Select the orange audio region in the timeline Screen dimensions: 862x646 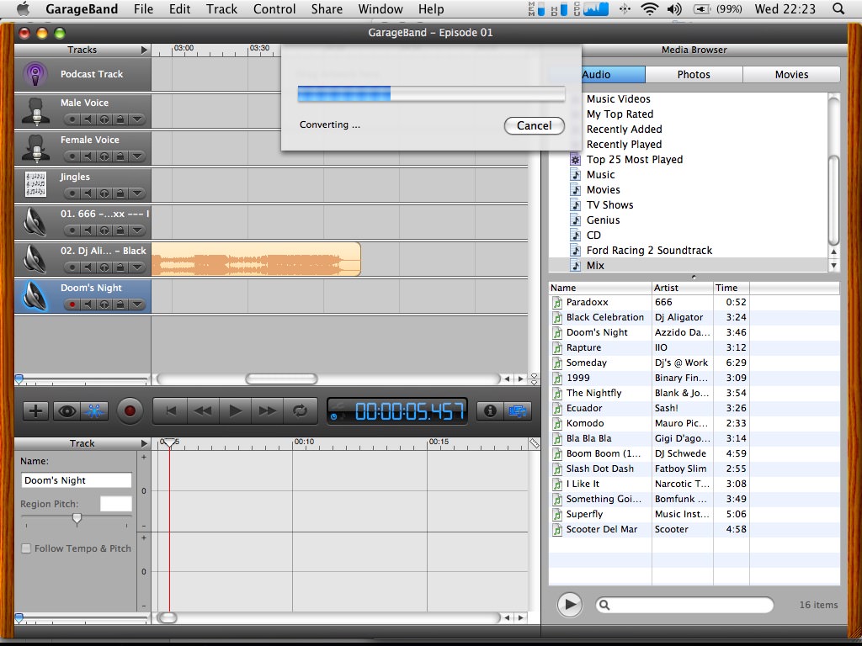256,259
